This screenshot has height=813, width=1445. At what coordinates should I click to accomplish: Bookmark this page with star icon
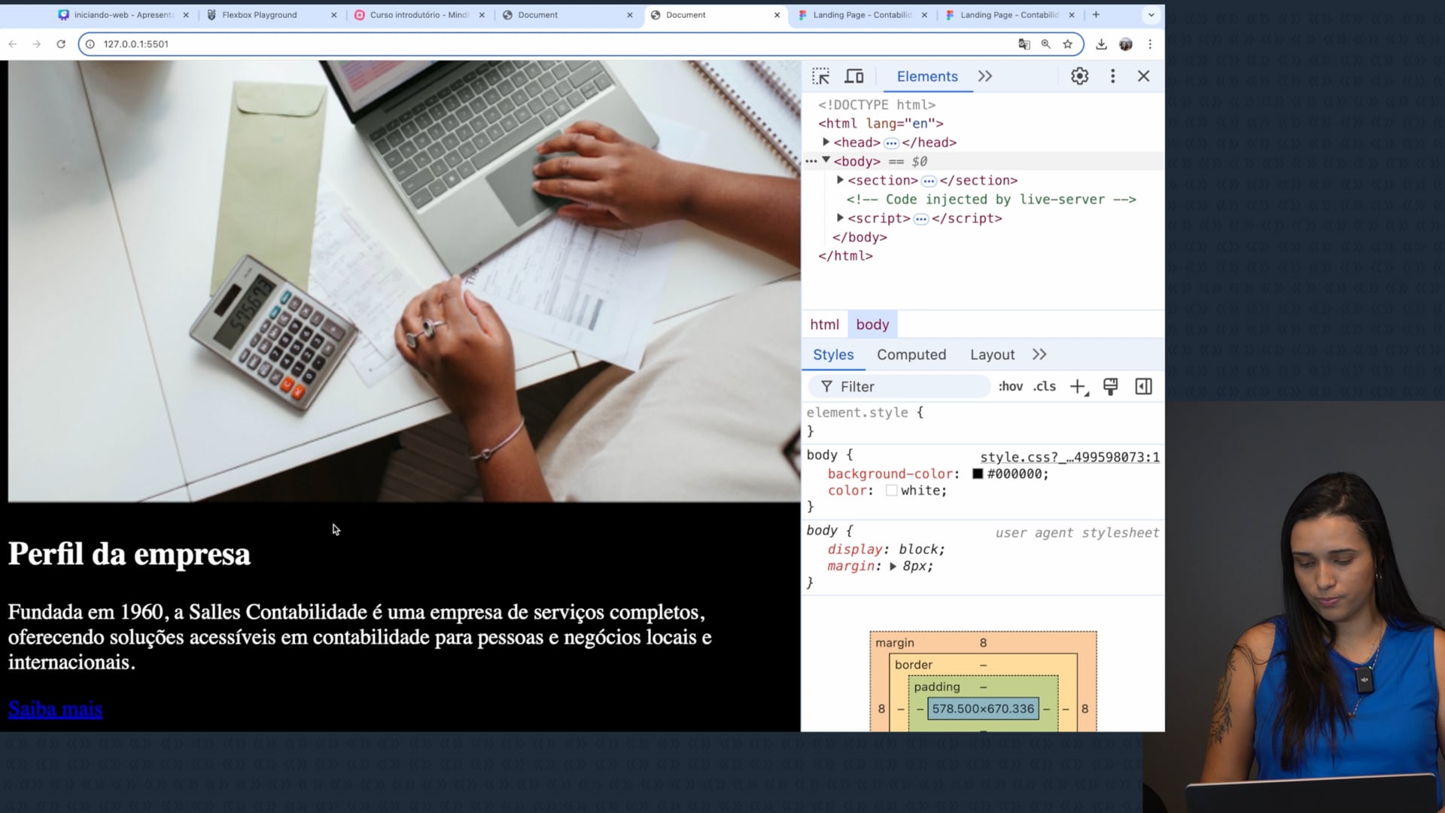point(1067,44)
